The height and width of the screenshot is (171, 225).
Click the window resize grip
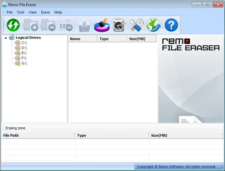pos(222,167)
